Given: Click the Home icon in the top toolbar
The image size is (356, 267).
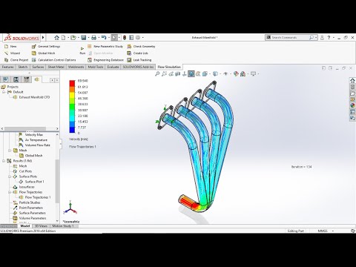Looking at the screenshot, I should 56,38.
